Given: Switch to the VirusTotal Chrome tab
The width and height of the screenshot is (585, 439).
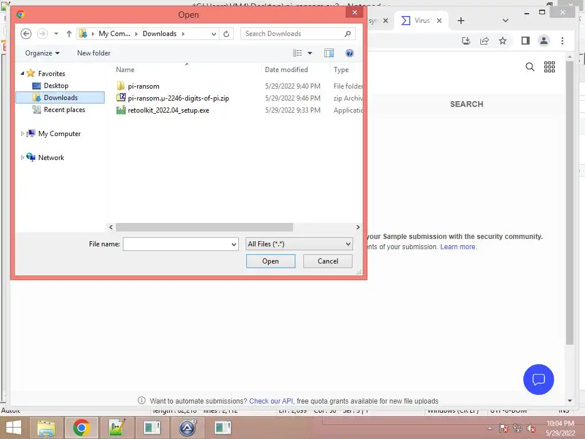Looking at the screenshot, I should pyautogui.click(x=421, y=21).
